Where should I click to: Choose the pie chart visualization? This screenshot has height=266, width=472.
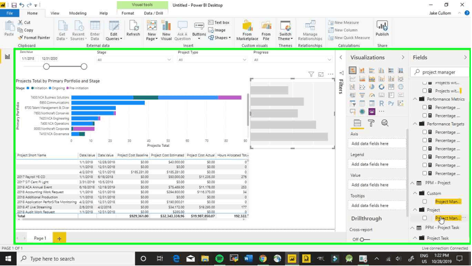click(372, 87)
